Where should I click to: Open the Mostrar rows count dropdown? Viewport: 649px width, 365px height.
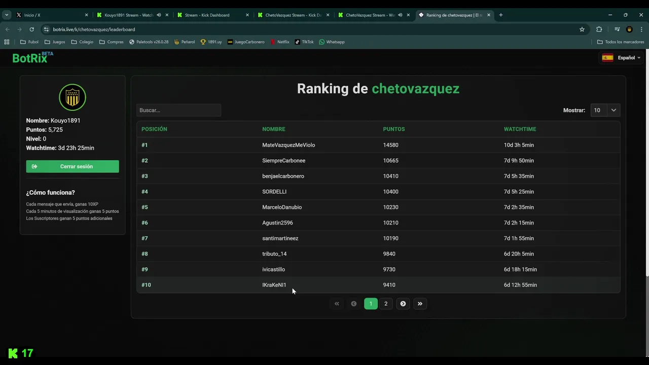(605, 110)
